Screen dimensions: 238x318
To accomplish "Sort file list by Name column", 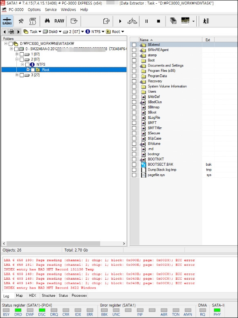I will coord(171,40).
